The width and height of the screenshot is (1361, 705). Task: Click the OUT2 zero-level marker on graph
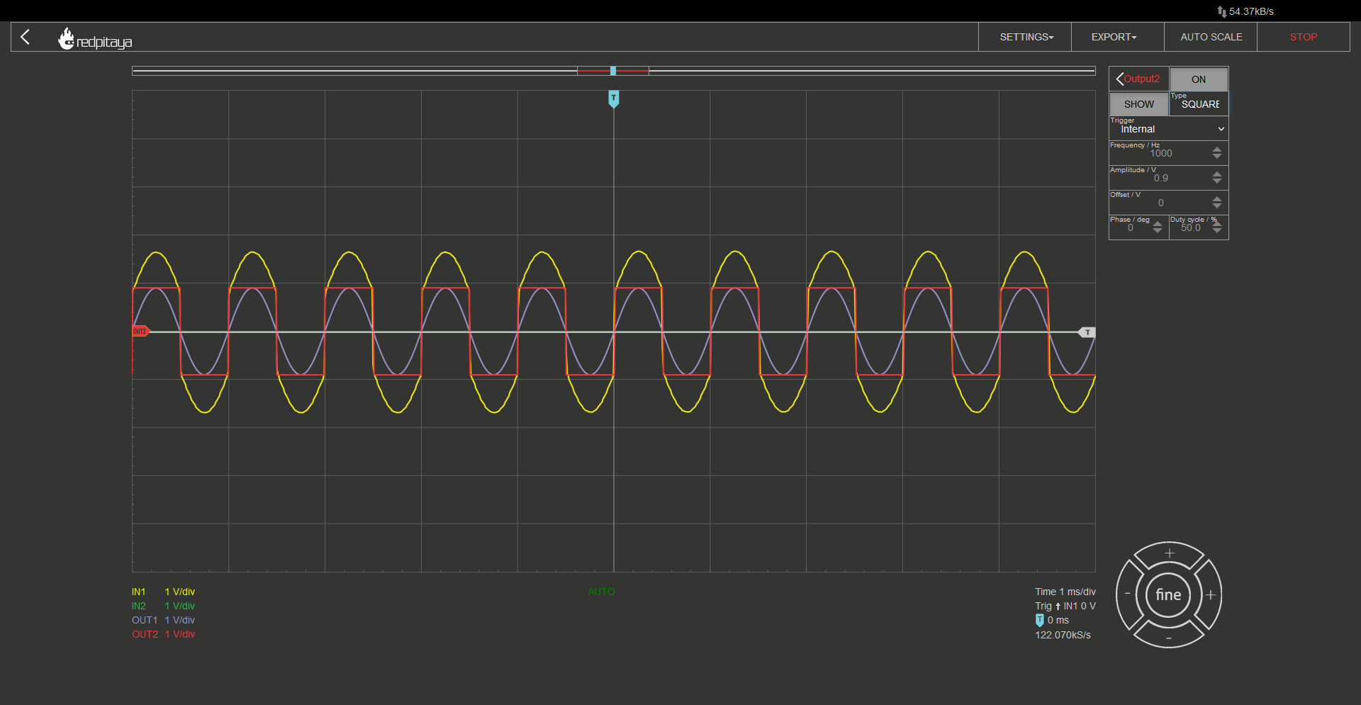tap(140, 332)
